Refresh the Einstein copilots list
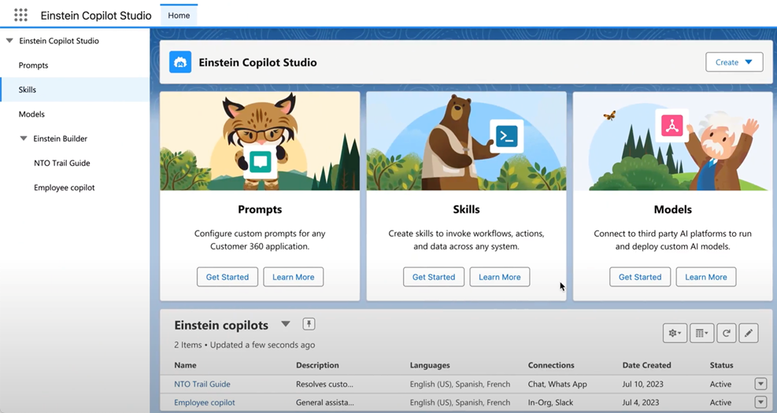The width and height of the screenshot is (777, 413). pyautogui.click(x=726, y=334)
